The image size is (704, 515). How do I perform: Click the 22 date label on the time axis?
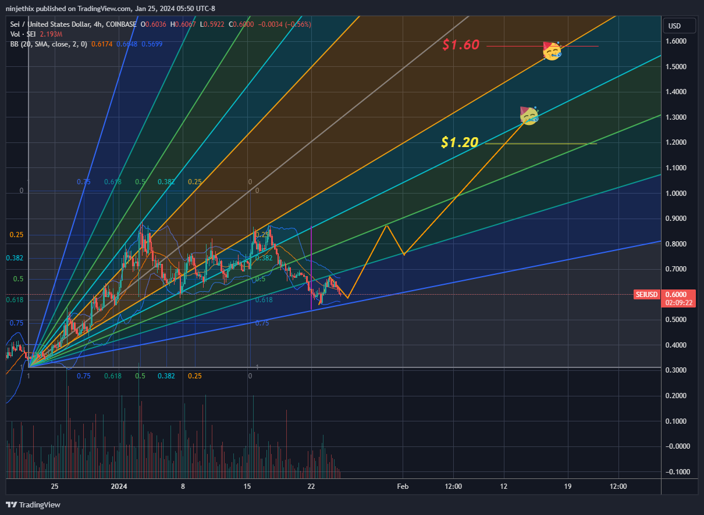tap(311, 486)
